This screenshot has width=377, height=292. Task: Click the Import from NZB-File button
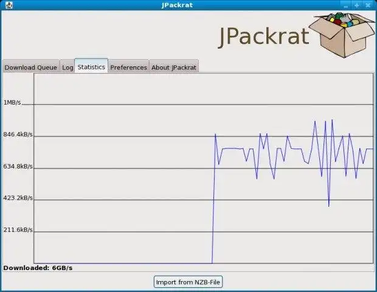(188, 282)
